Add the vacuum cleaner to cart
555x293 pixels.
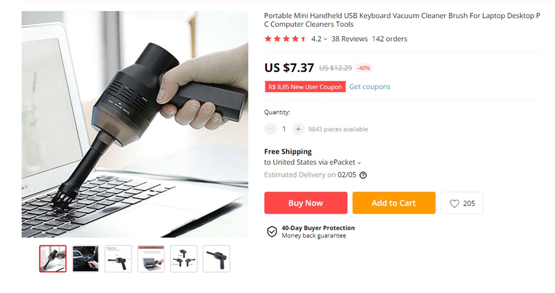tap(394, 203)
